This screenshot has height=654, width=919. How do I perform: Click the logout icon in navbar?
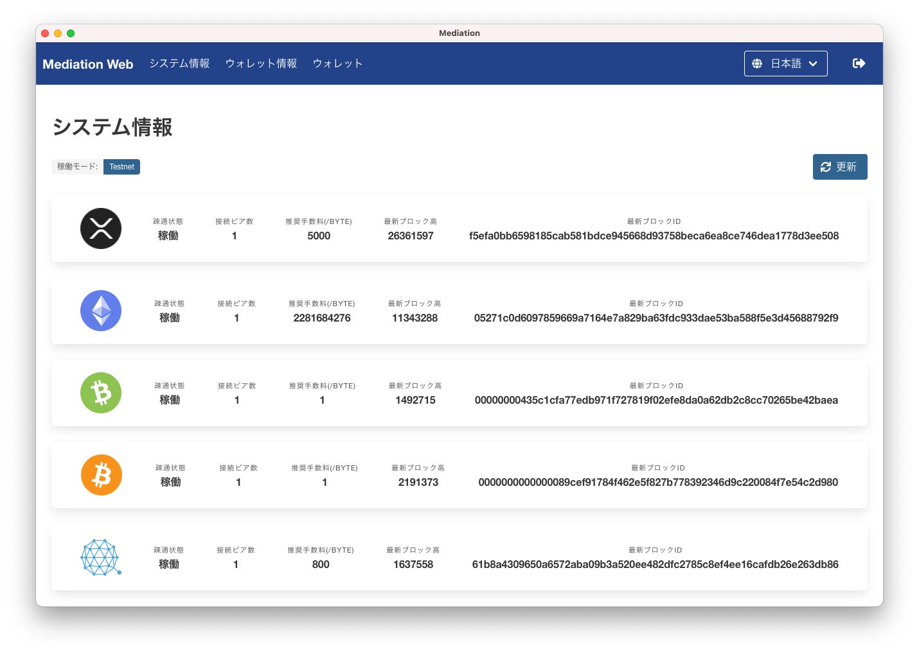859,63
